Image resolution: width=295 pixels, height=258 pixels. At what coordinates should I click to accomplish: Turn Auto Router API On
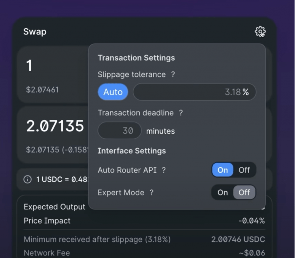tap(222, 170)
